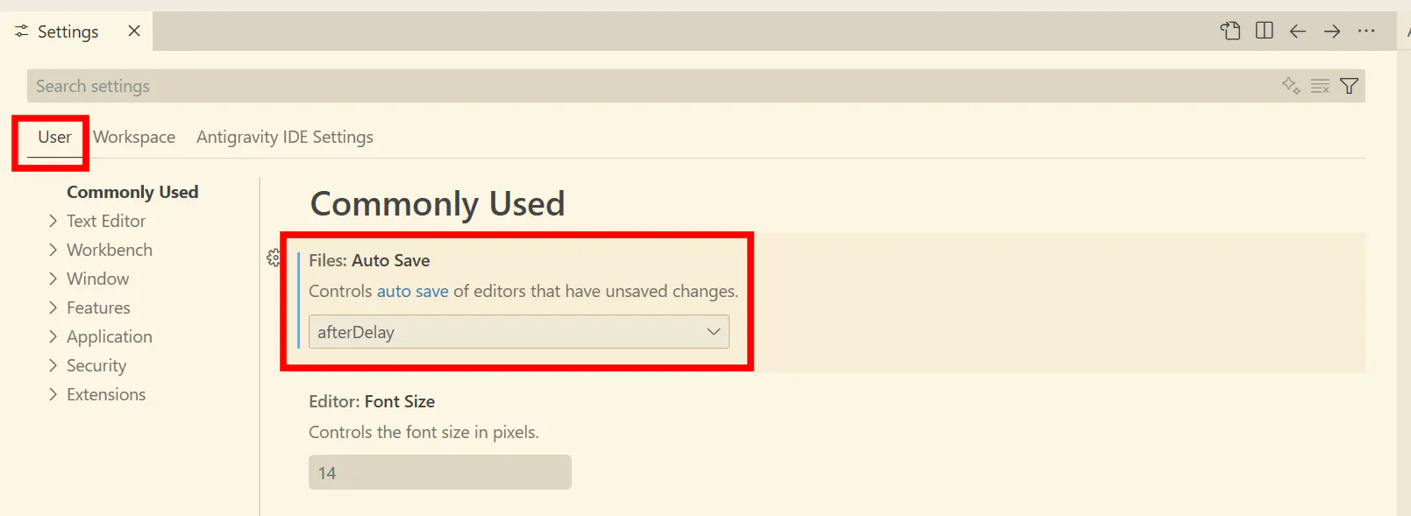Go forward with right arrow icon
The width and height of the screenshot is (1411, 516).
point(1332,32)
